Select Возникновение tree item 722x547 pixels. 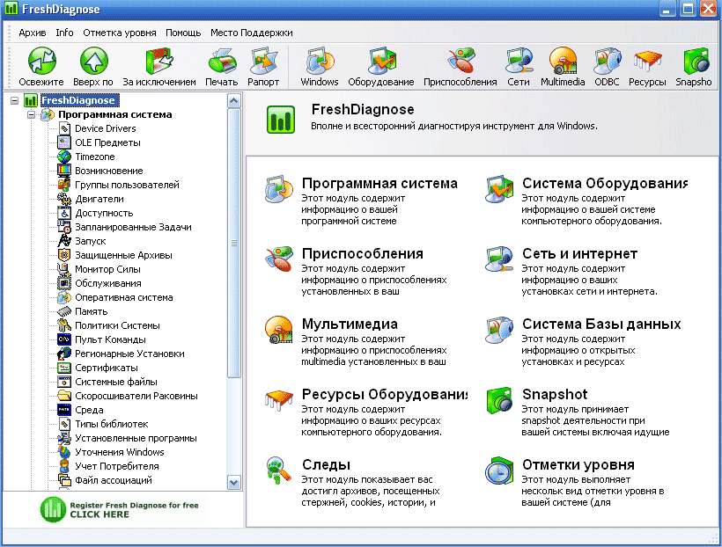coord(109,171)
